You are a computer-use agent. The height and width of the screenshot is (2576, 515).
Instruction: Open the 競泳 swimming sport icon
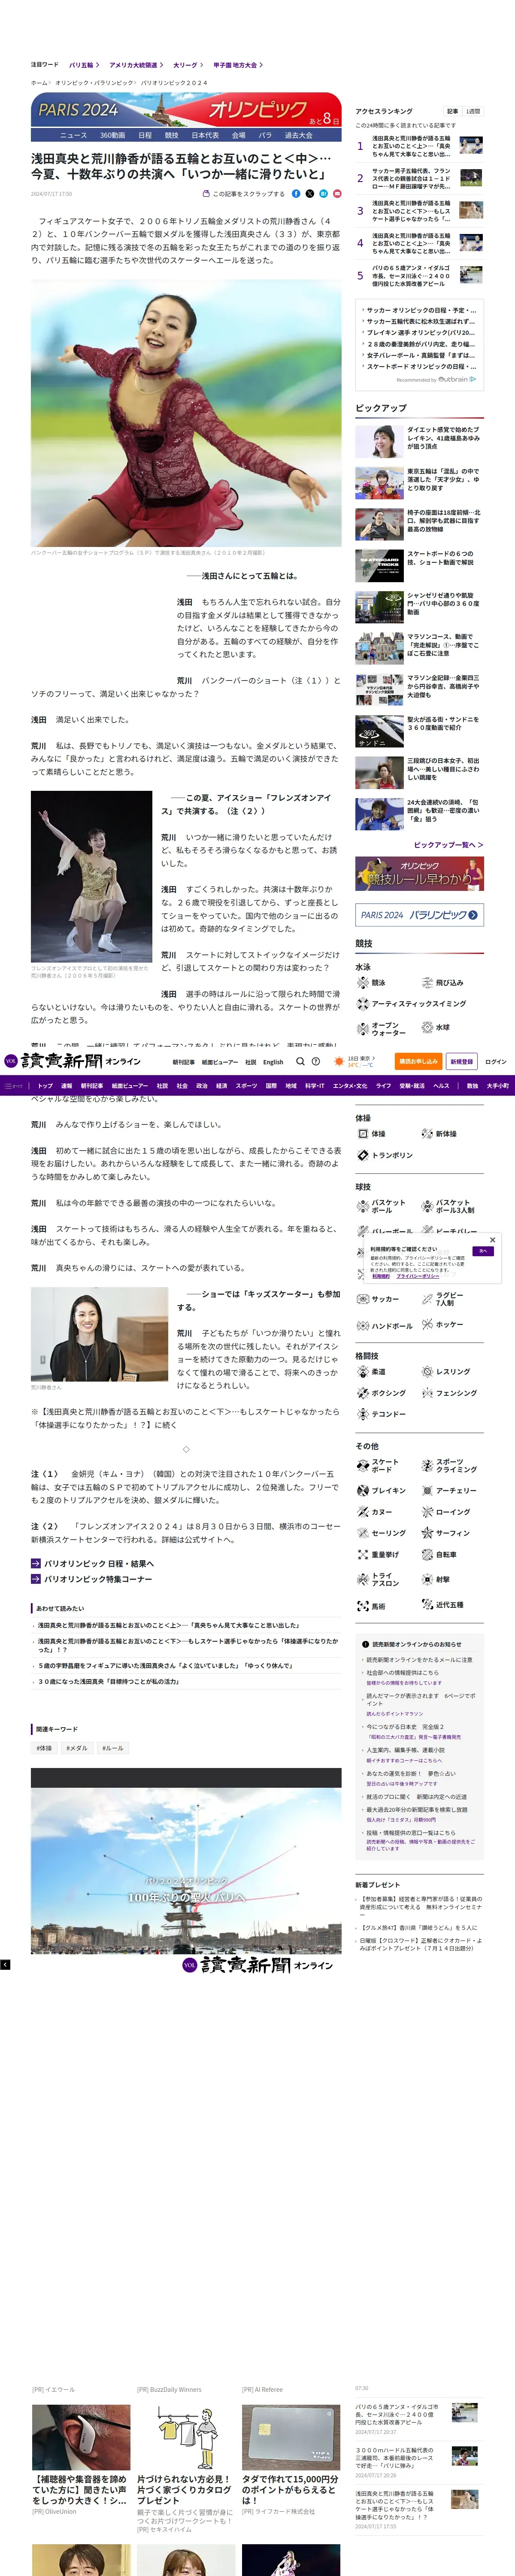(x=363, y=983)
